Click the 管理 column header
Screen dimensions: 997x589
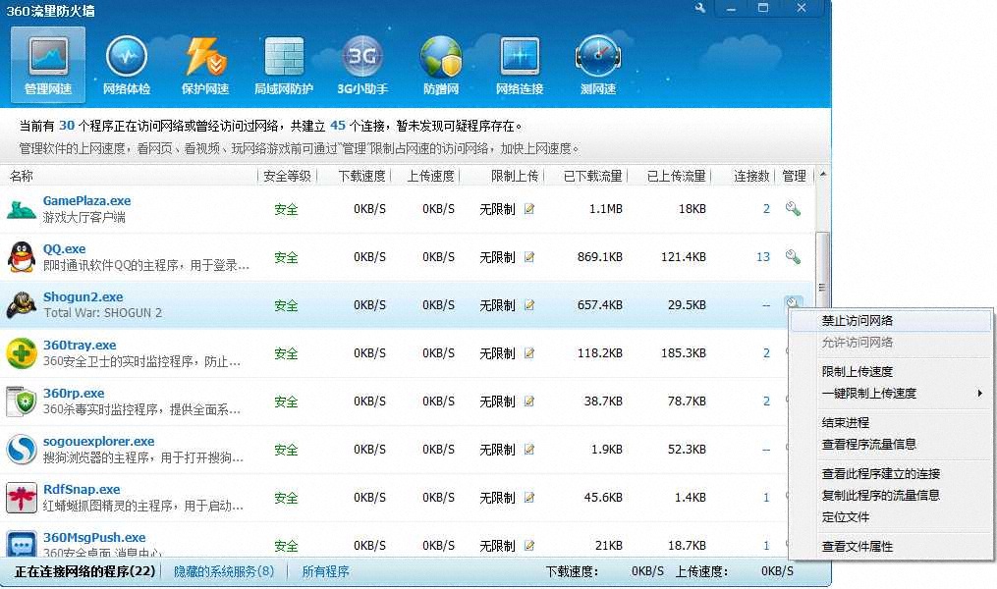coord(795,176)
